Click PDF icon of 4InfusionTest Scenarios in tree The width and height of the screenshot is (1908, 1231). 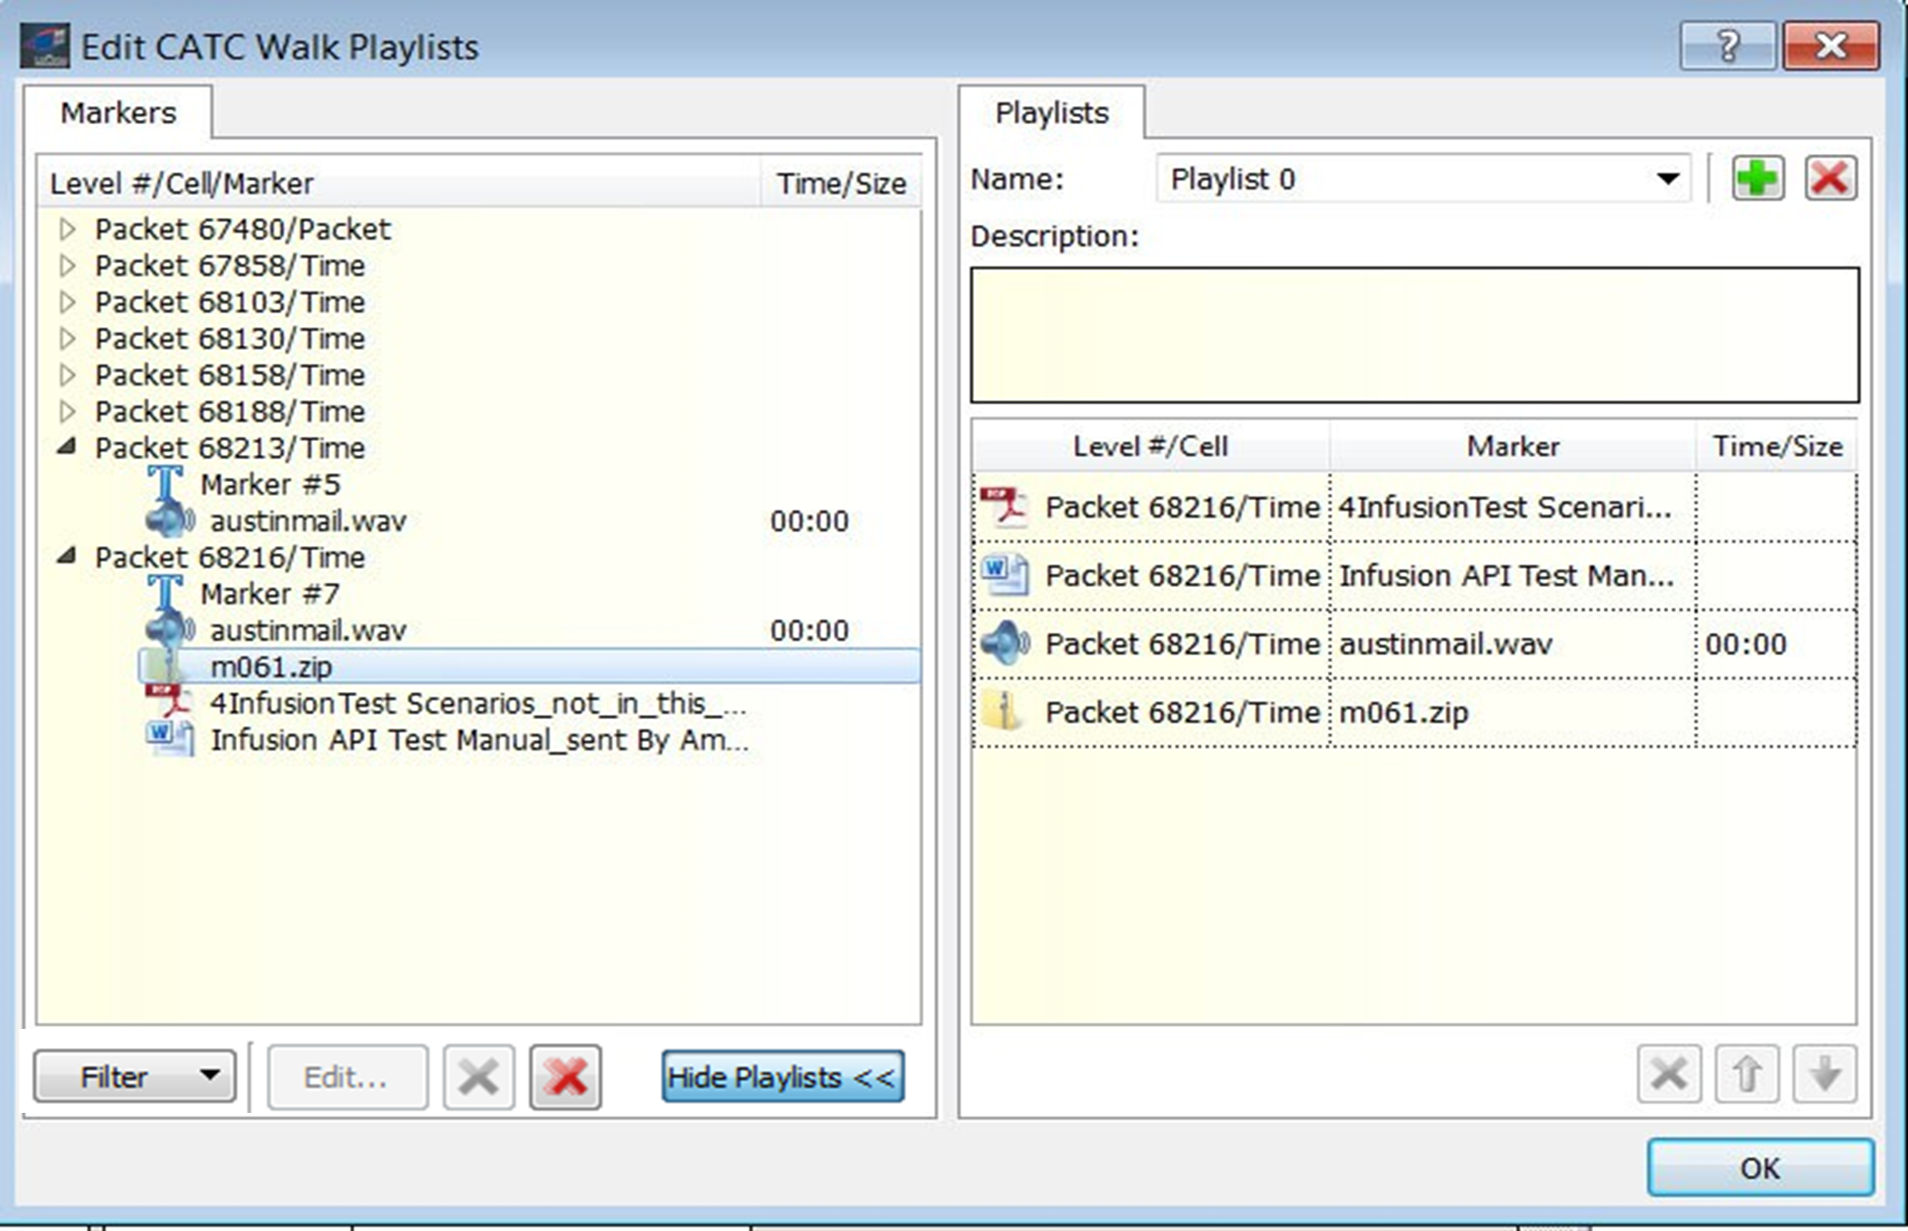[x=168, y=703]
